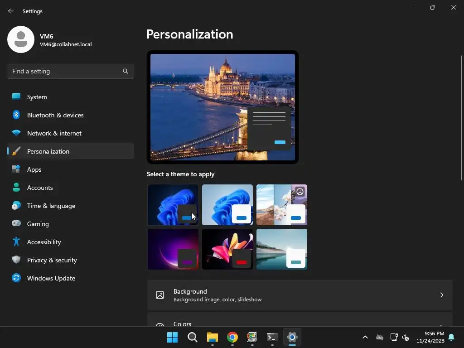The width and height of the screenshot is (464, 348).
Task: Open the terminal app on taskbar
Action: (272, 337)
